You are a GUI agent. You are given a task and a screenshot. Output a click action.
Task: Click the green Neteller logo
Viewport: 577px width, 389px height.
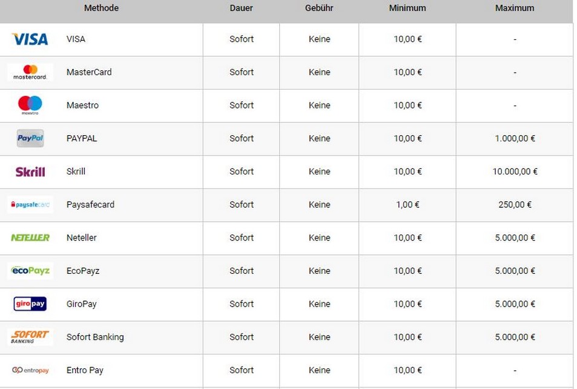click(x=30, y=238)
